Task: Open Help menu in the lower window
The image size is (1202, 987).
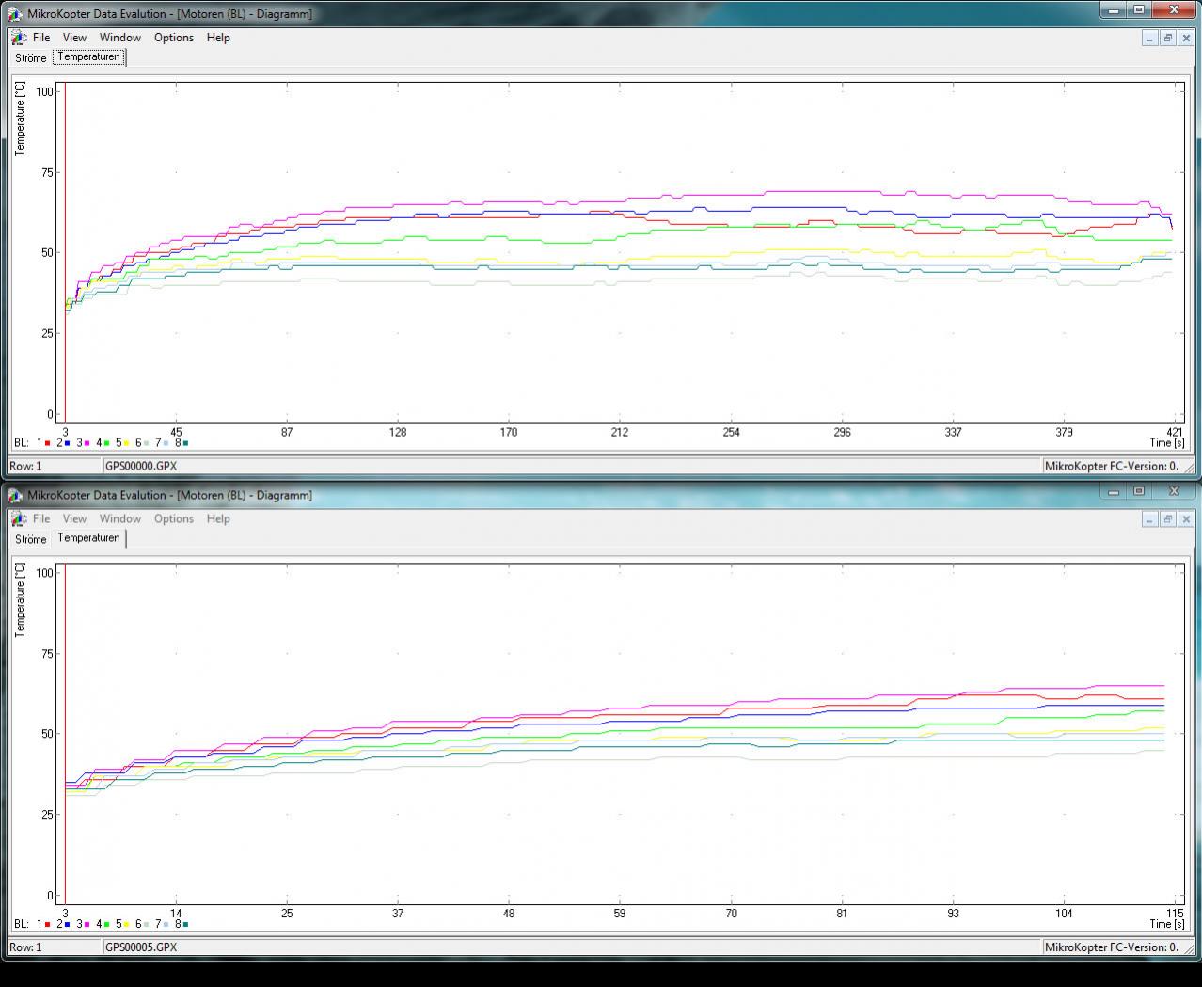Action: pos(218,518)
